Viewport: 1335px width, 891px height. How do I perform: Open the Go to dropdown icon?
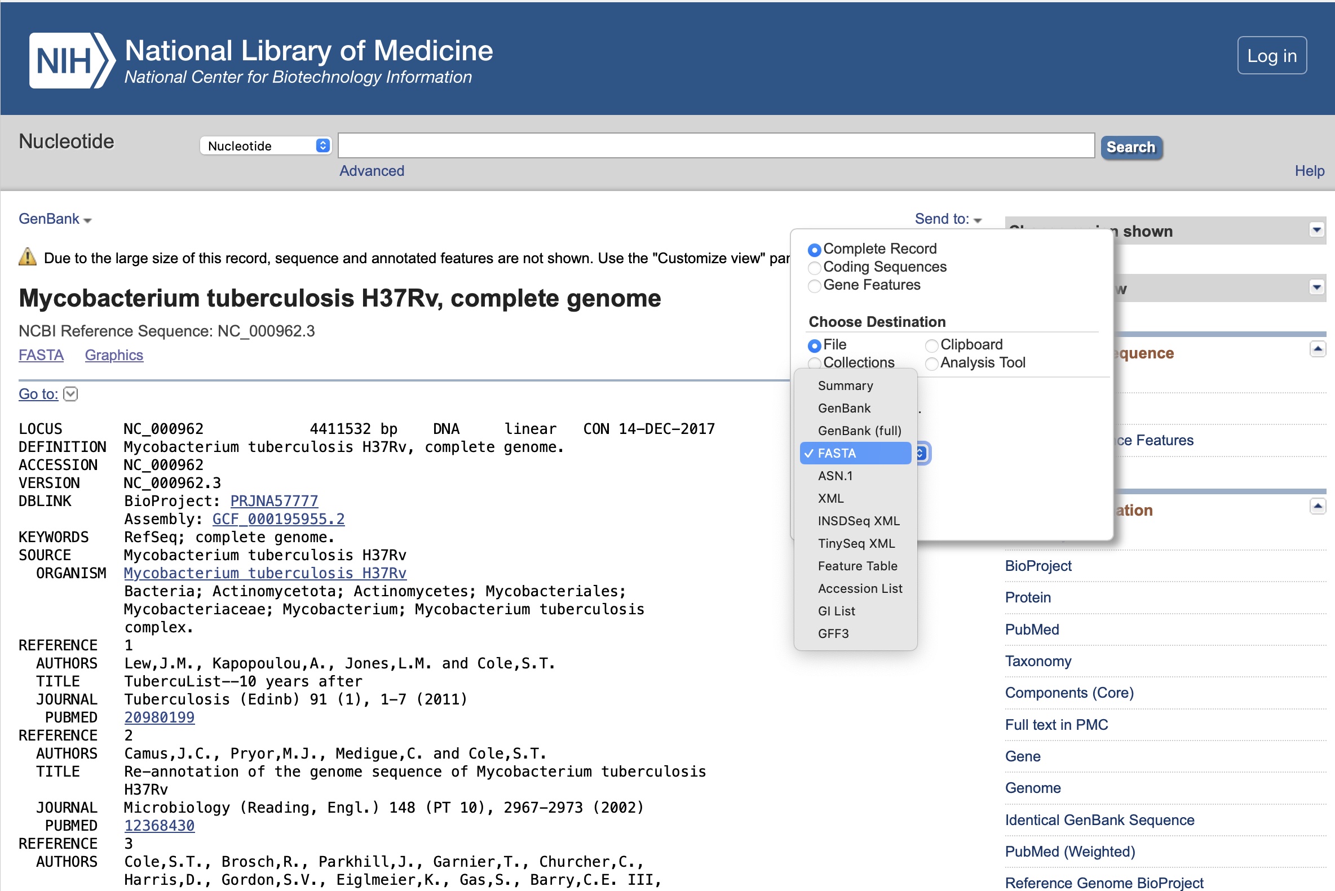point(70,394)
